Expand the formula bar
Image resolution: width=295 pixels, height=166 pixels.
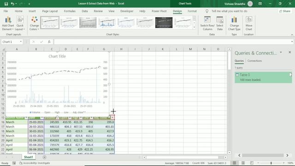click(292, 42)
